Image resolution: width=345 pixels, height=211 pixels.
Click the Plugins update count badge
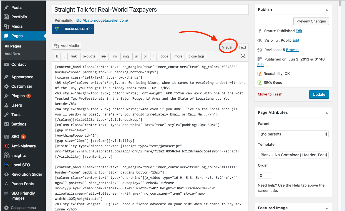(29, 96)
